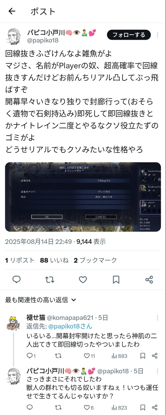Go back using the left arrow
This screenshot has width=166, height=415.
(x=12, y=11)
